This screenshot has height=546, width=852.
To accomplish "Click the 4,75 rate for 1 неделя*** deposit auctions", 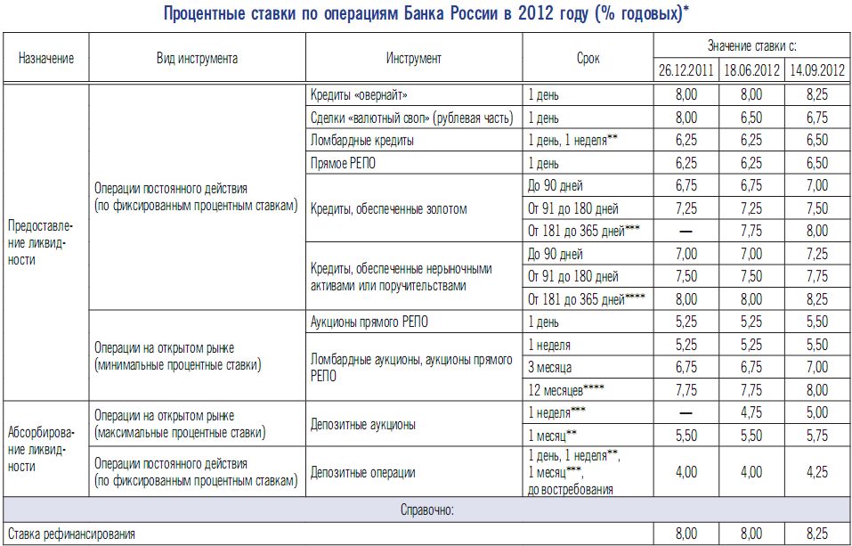I will click(x=751, y=412).
